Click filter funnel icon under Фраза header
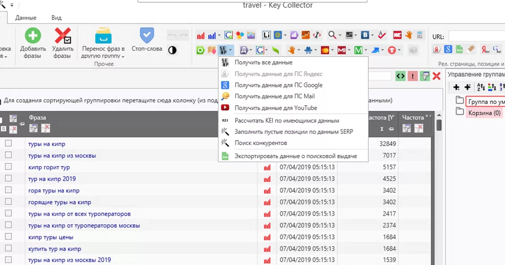 pos(33,129)
